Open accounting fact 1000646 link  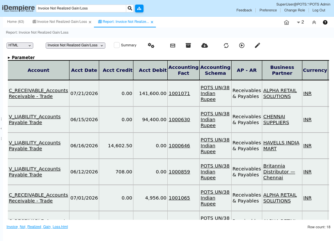tap(179, 146)
